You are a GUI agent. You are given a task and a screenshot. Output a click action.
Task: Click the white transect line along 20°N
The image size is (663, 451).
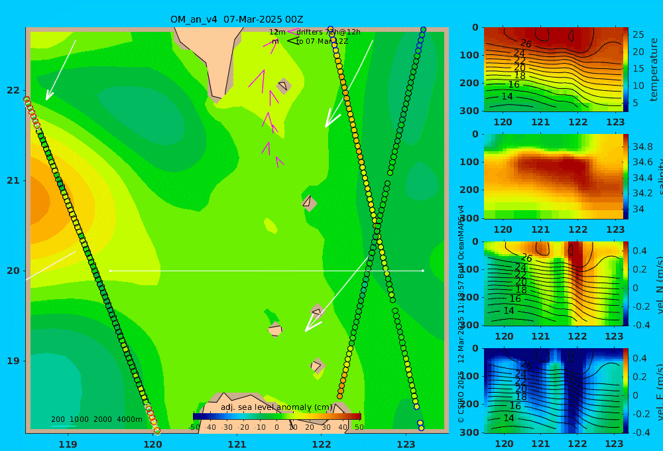point(267,271)
